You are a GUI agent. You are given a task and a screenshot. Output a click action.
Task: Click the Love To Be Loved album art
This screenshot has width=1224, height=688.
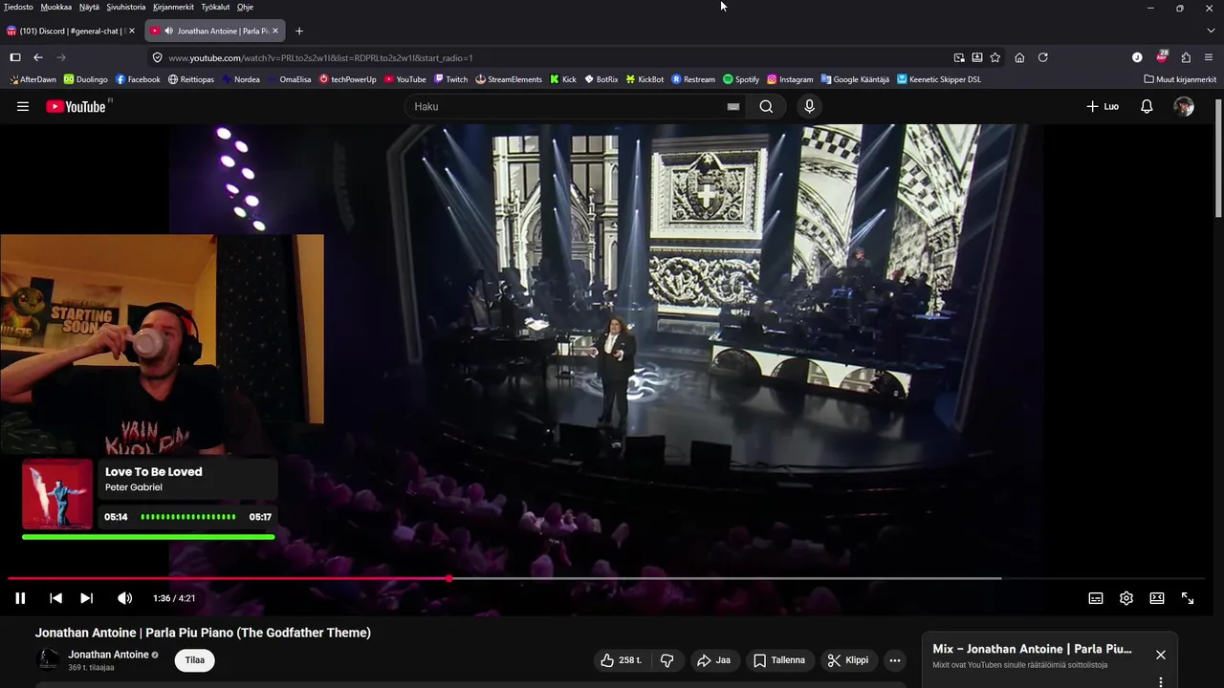pos(57,494)
